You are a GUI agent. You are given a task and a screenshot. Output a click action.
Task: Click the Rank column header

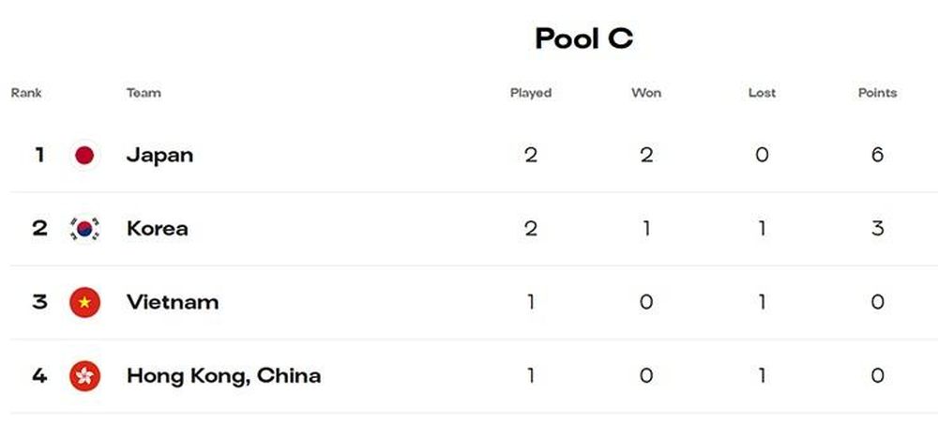tap(26, 93)
